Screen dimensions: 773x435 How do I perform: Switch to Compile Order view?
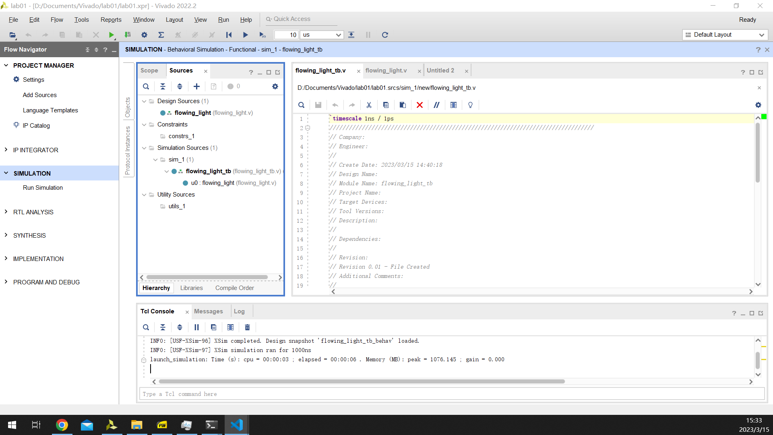pos(234,288)
